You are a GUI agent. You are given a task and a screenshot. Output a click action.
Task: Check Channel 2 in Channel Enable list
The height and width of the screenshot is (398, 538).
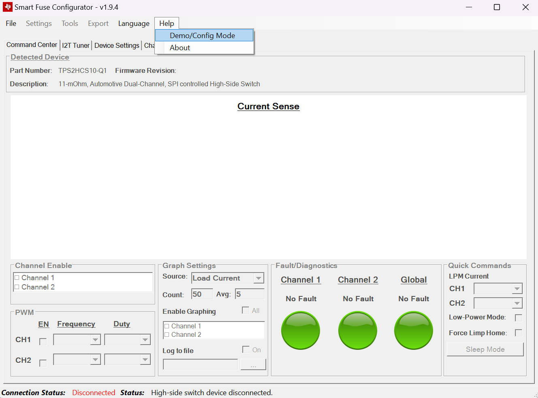[17, 287]
